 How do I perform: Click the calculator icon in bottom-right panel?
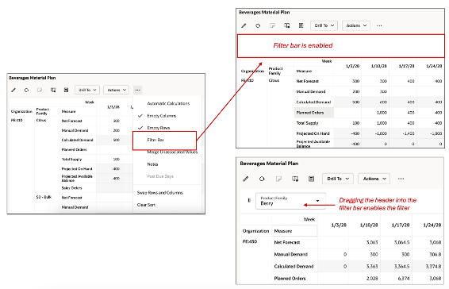311,179
